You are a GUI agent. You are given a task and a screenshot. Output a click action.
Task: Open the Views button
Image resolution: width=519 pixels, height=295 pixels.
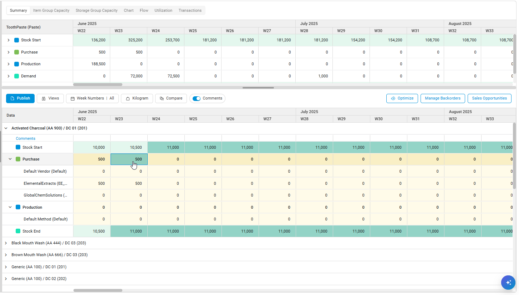pyautogui.click(x=50, y=98)
